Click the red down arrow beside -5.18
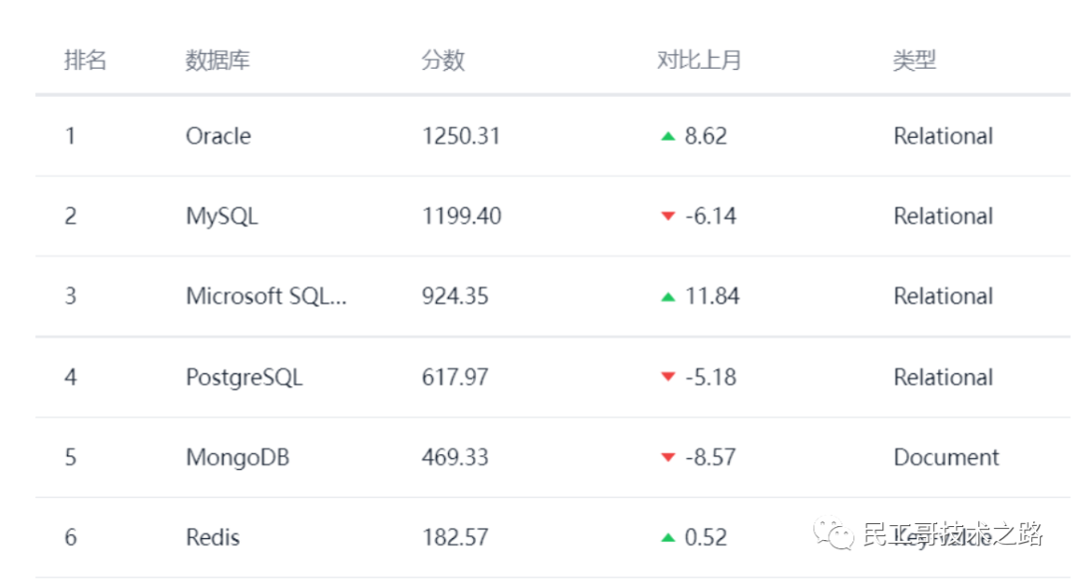1078x581 pixels. coord(669,377)
